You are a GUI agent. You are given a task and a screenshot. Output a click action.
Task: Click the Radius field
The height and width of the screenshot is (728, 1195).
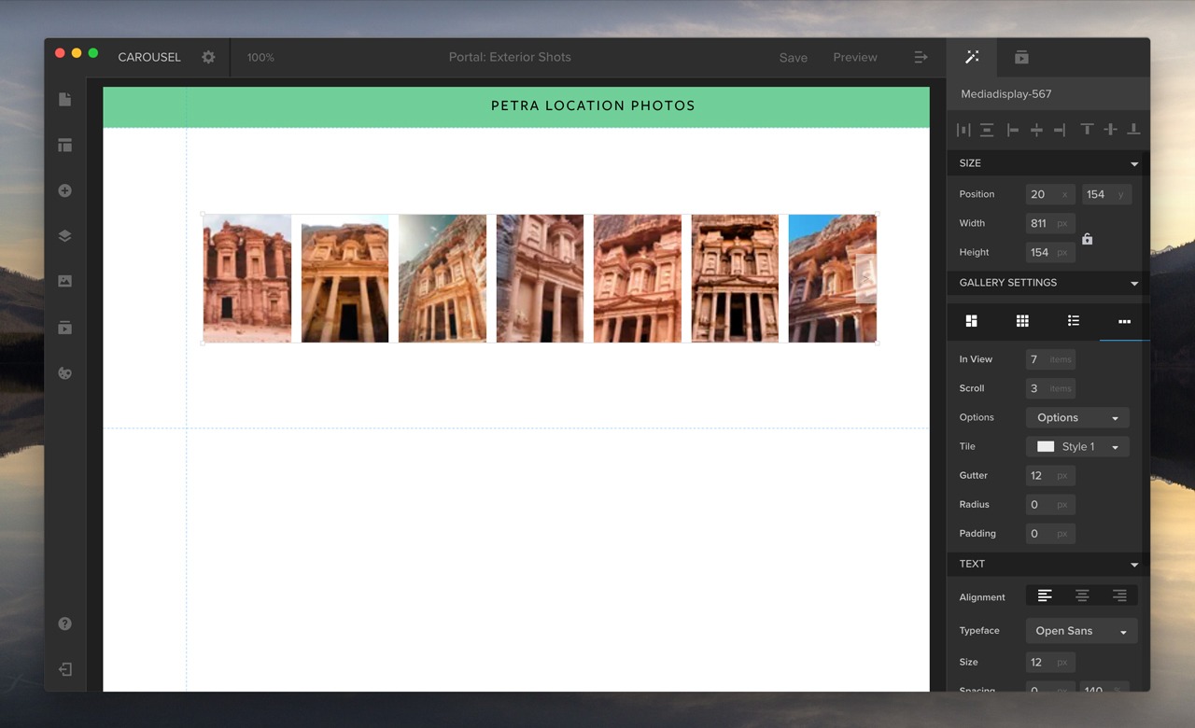[x=1050, y=504]
